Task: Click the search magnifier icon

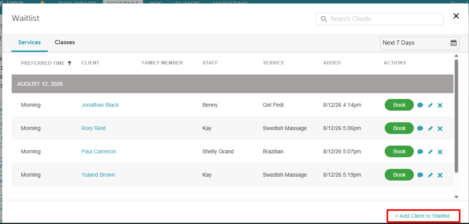Action: pos(324,19)
